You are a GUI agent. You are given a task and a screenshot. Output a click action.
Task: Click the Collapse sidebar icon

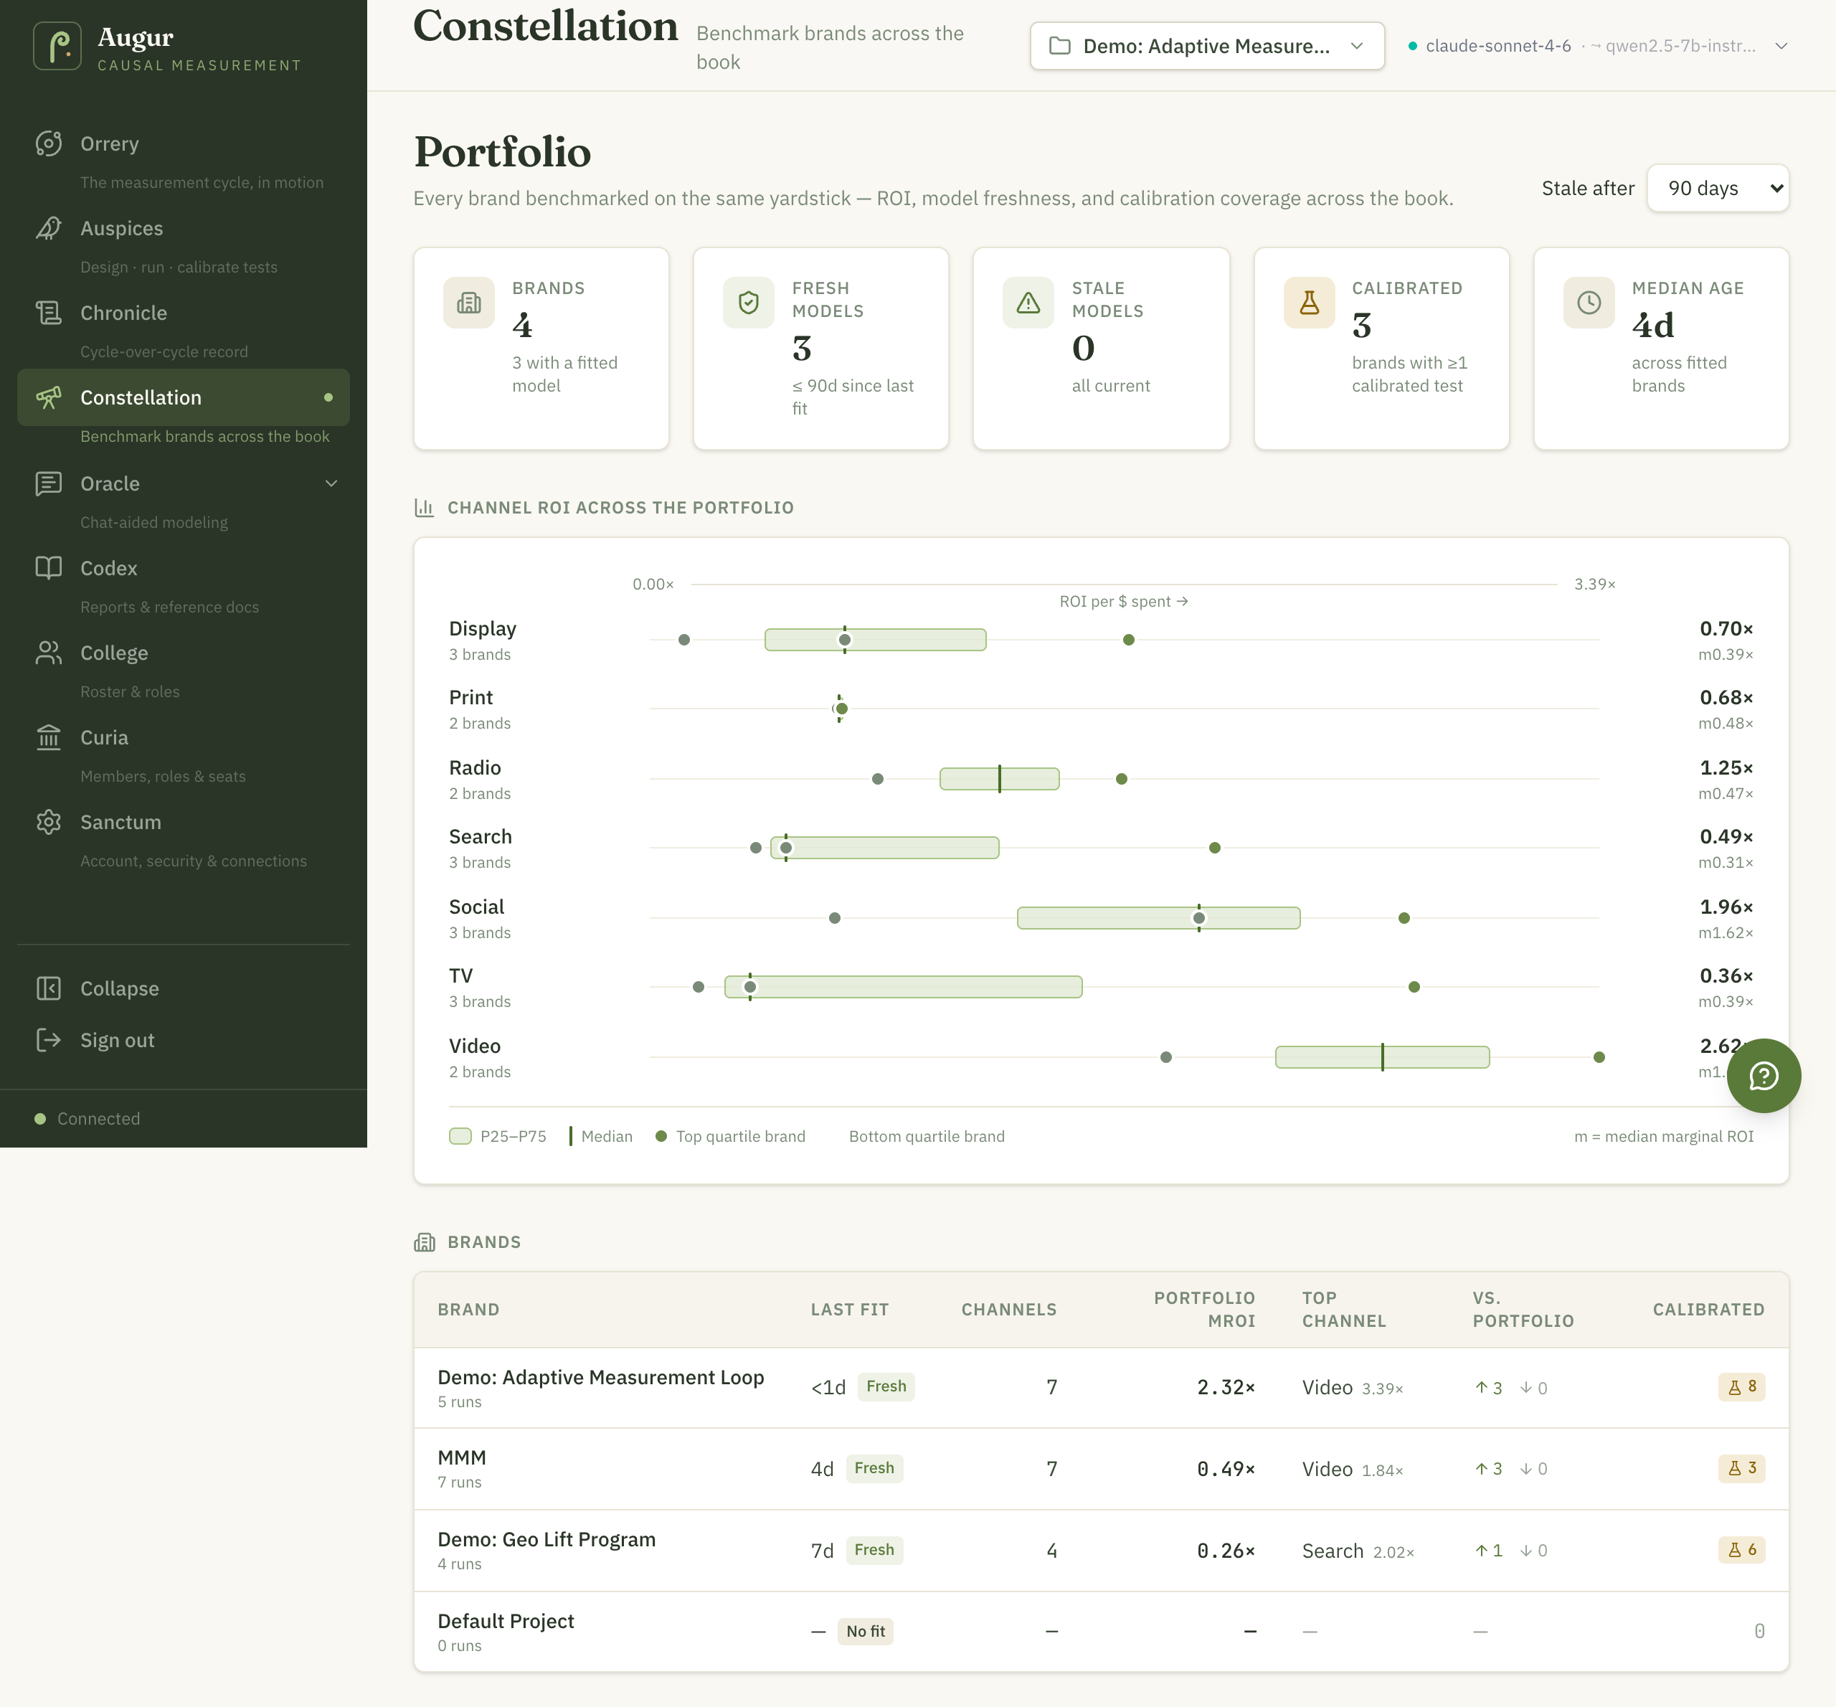49,988
